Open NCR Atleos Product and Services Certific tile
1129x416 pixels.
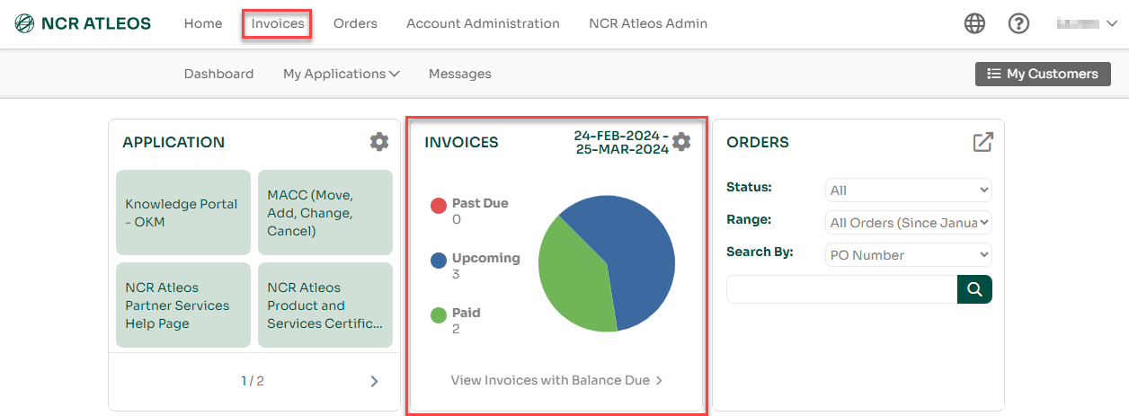point(325,305)
